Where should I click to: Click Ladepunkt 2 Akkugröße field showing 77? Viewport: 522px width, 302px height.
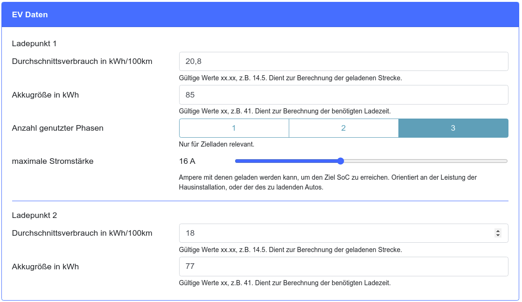343,267
